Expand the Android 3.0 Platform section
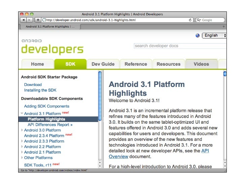Screen dimensions: 245x184 22,130
